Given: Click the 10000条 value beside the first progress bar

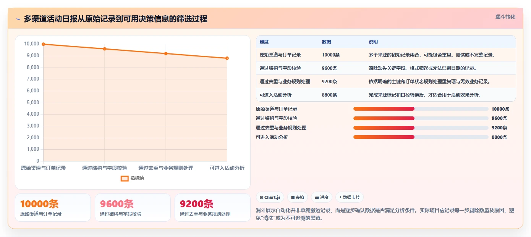Looking at the screenshot, I should pyautogui.click(x=500, y=109).
